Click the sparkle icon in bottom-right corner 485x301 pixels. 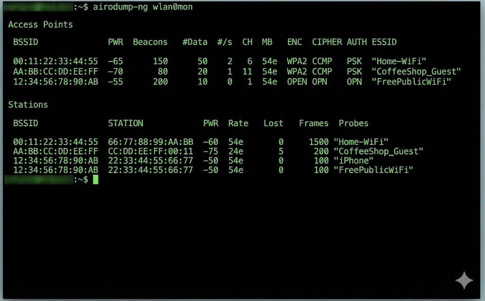pos(464,280)
